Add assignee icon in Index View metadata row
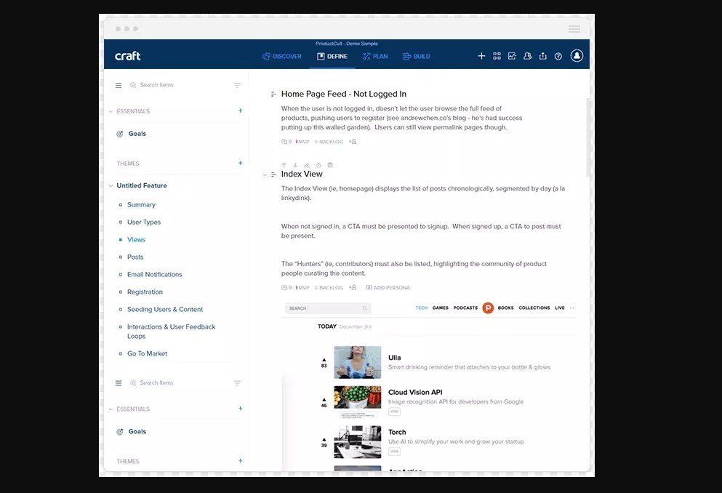The width and height of the screenshot is (722, 493). pos(352,288)
